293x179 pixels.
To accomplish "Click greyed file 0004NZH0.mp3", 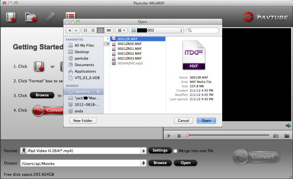I will 130,63.
